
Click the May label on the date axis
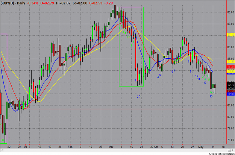tap(200, 147)
